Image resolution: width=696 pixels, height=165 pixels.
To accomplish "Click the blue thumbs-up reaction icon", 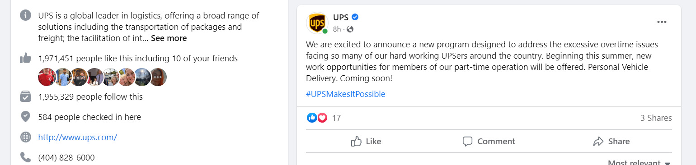I will tap(312, 118).
